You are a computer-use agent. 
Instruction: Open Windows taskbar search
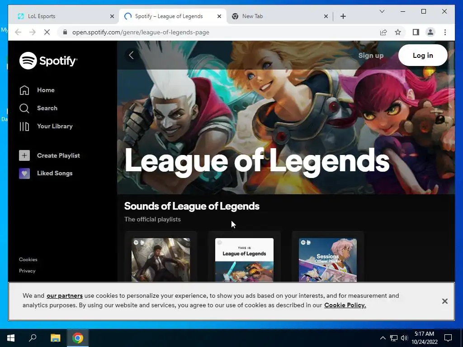(x=33, y=338)
